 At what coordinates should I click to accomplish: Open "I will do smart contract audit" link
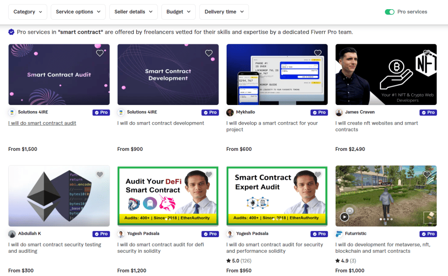point(42,123)
